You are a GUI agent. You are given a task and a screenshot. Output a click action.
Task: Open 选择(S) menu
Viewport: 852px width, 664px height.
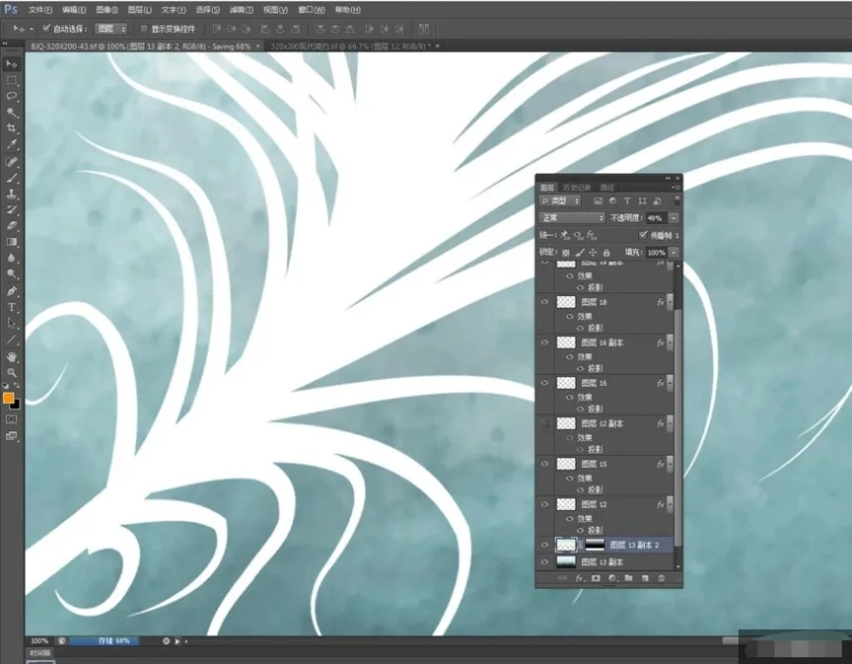[208, 9]
